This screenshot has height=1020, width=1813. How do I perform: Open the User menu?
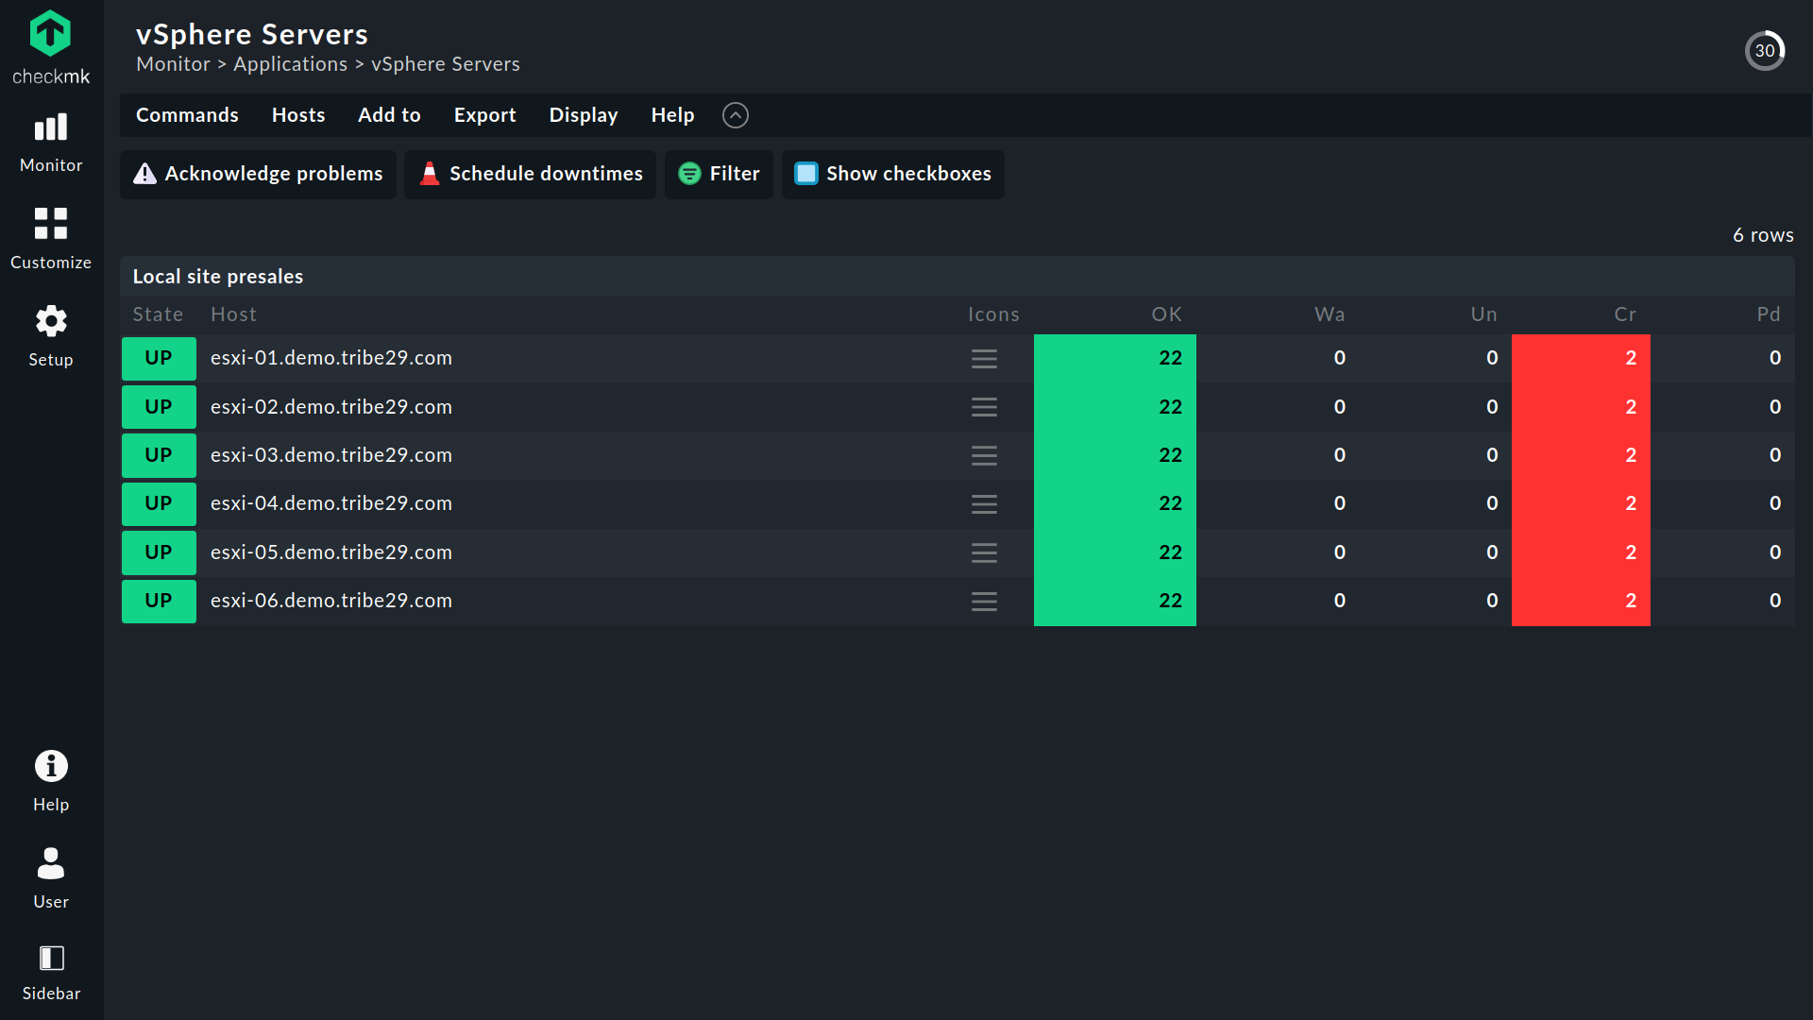click(51, 878)
